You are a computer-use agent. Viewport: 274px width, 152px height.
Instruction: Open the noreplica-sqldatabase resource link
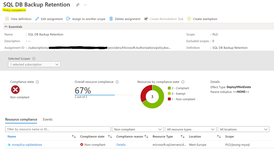click(27, 145)
